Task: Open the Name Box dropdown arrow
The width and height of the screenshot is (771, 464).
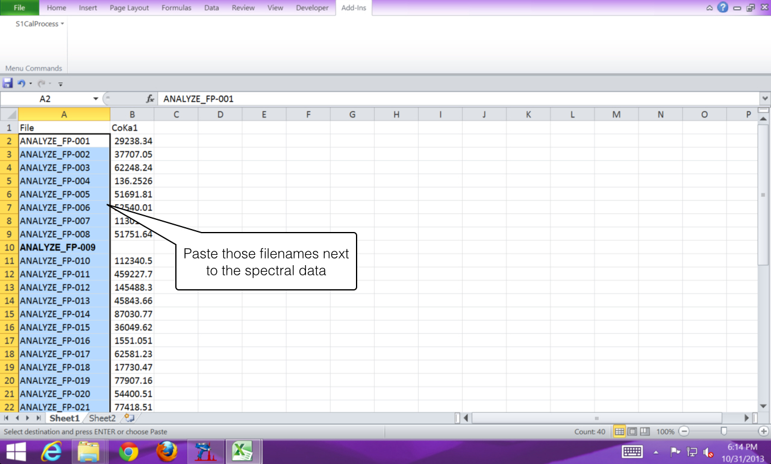Action: click(96, 99)
